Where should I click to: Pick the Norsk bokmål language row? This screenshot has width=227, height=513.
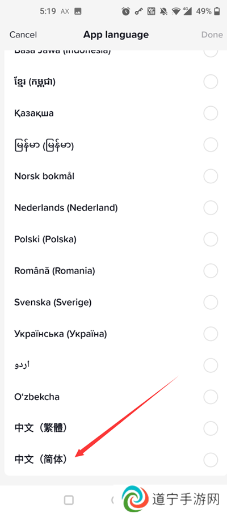tap(113, 176)
